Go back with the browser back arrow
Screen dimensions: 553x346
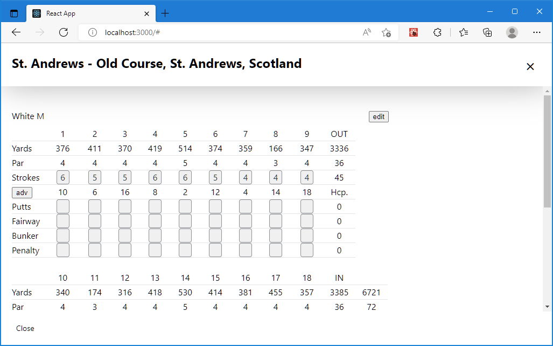(x=16, y=32)
